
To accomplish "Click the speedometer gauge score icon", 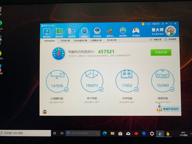I will [x=59, y=53].
